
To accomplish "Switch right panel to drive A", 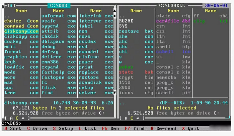I will coord(126,118).
